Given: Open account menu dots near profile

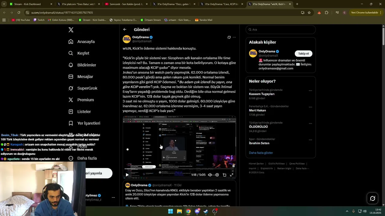Looking at the screenshot, I should 113,197.
